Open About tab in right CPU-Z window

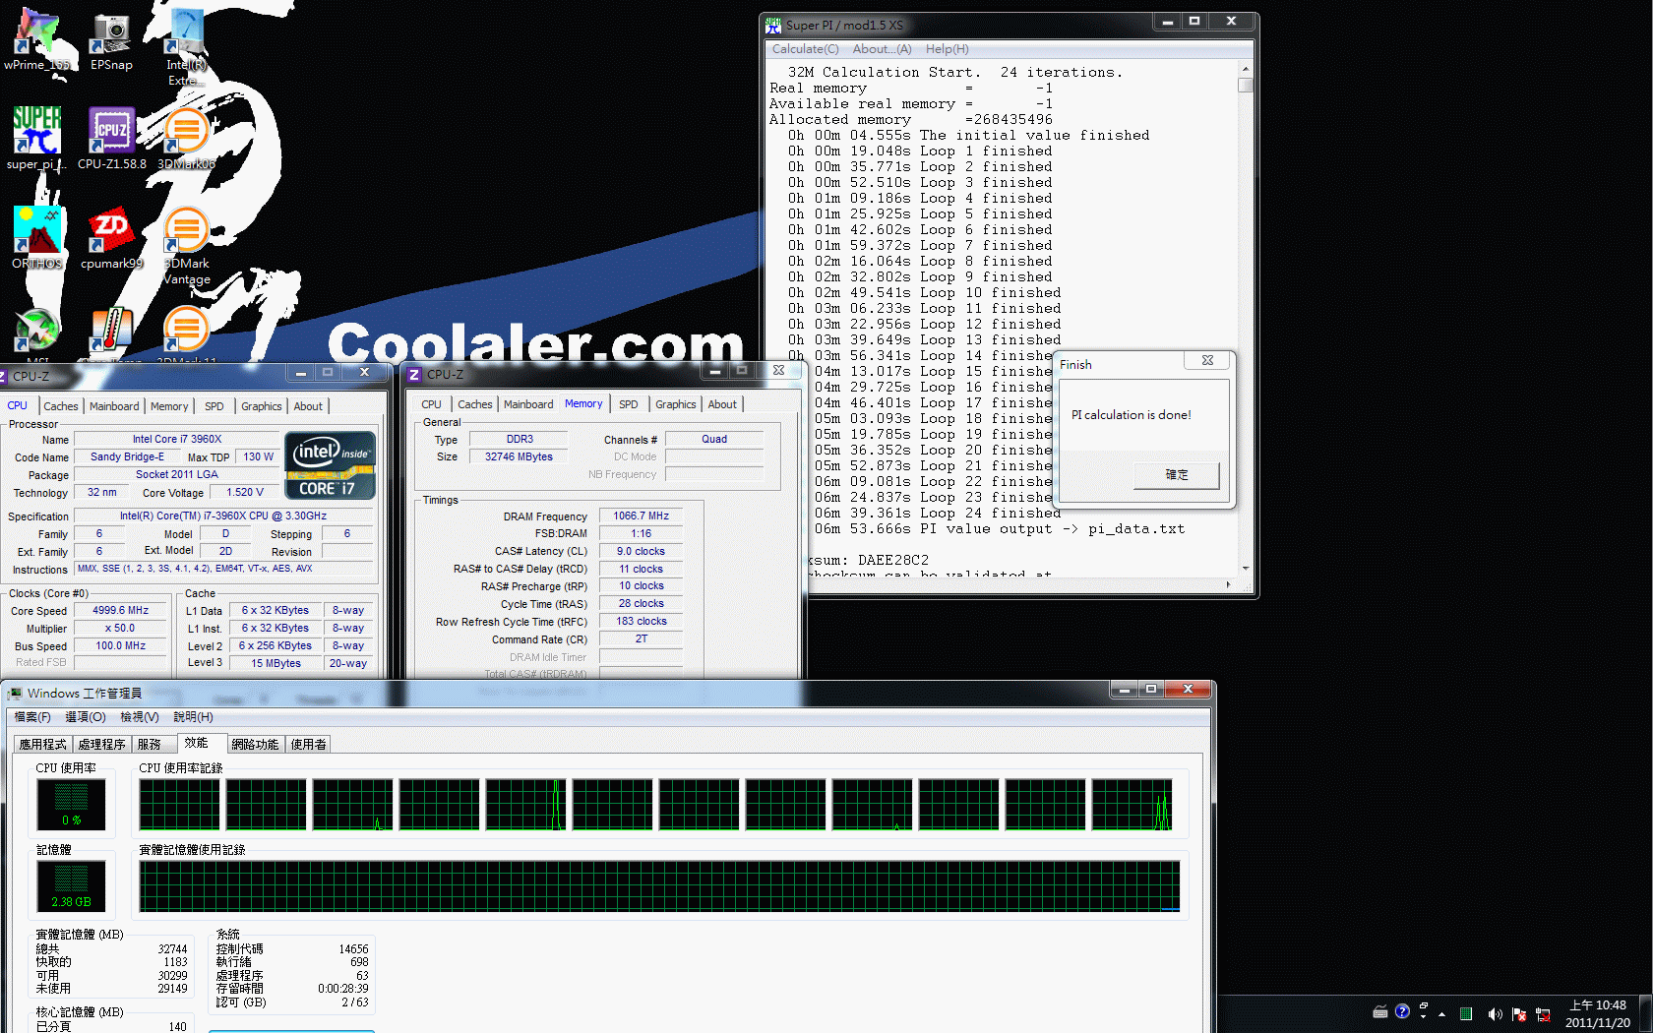[x=722, y=404]
